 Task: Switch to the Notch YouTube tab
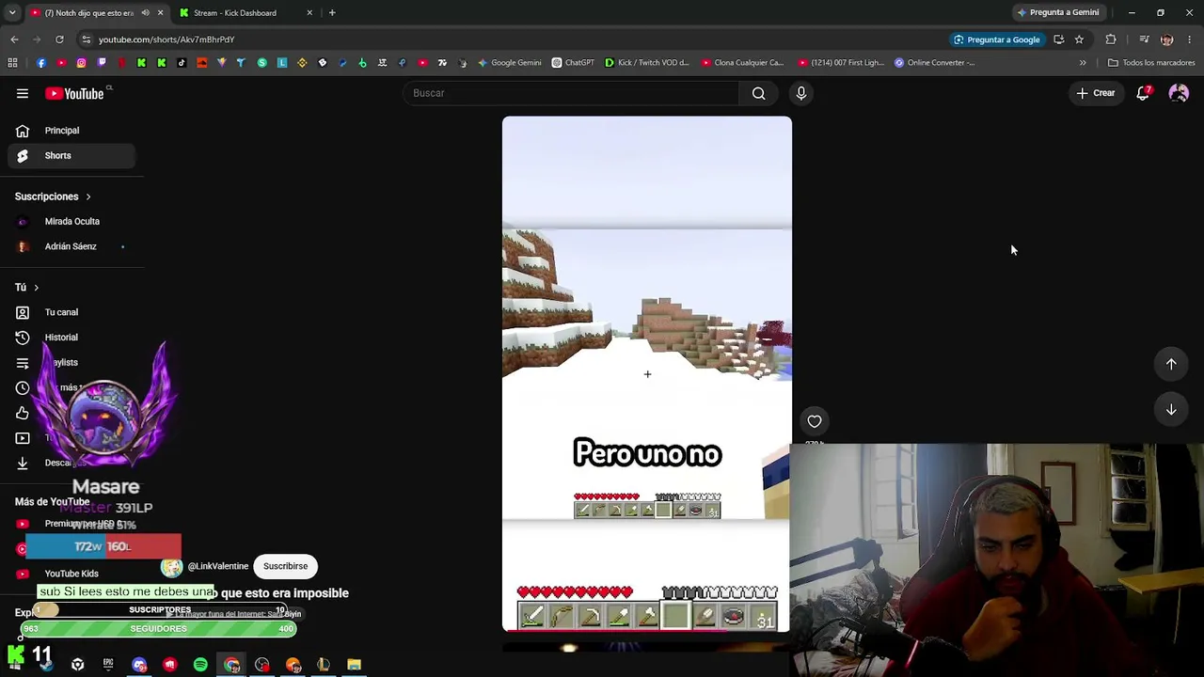tap(89, 13)
